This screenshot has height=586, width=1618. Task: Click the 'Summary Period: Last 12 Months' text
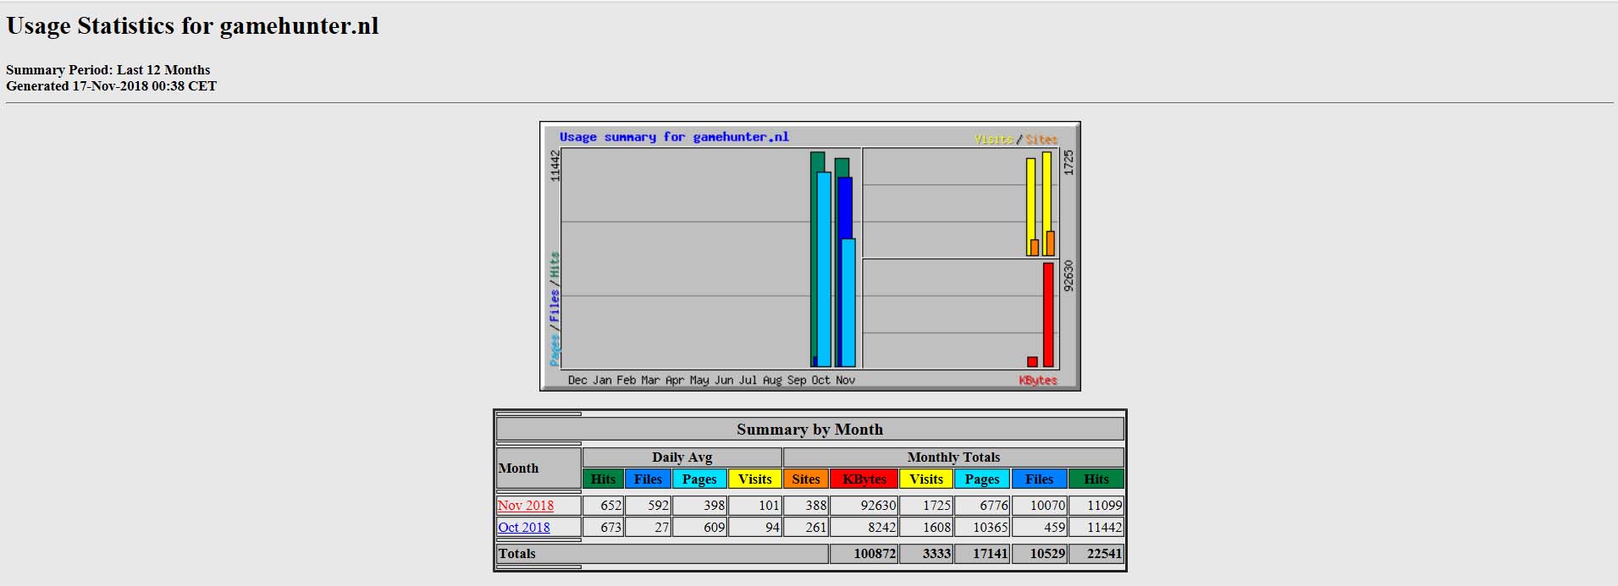108,70
